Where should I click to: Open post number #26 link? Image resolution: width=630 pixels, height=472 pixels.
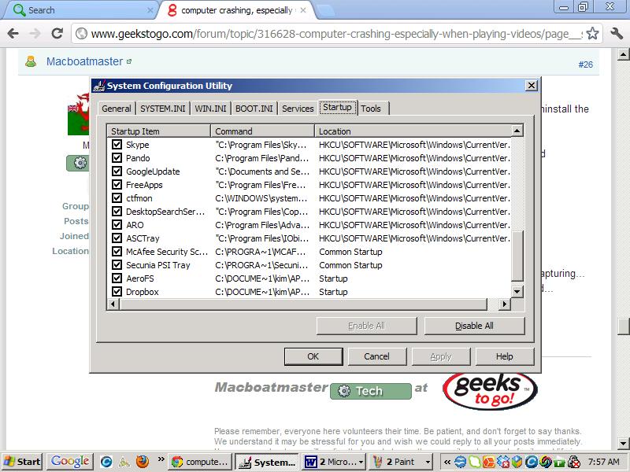tap(585, 65)
